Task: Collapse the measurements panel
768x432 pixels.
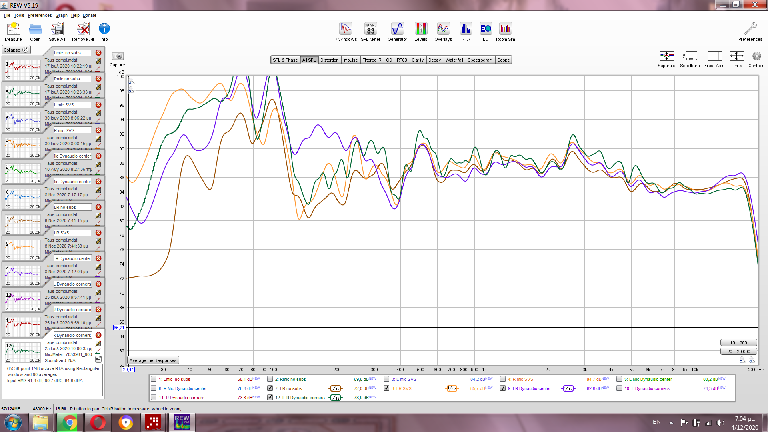Action: 16,50
